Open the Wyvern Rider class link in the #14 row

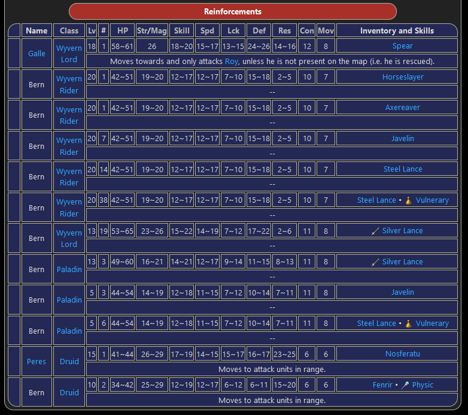(x=69, y=177)
